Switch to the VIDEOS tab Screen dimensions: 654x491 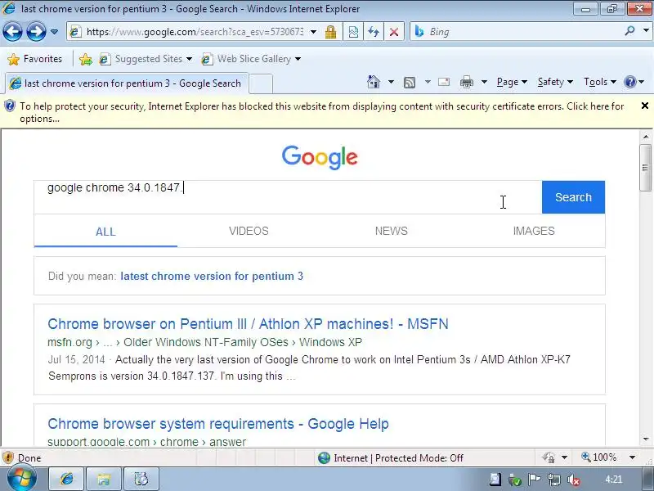point(249,231)
